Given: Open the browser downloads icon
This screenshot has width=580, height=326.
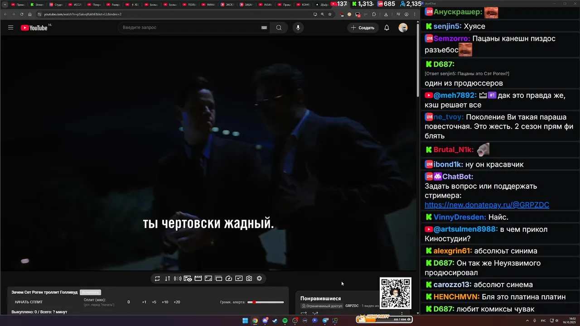Looking at the screenshot, I should tap(386, 14).
